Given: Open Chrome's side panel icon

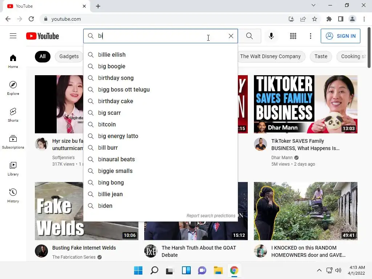Looking at the screenshot, I should click(341, 19).
